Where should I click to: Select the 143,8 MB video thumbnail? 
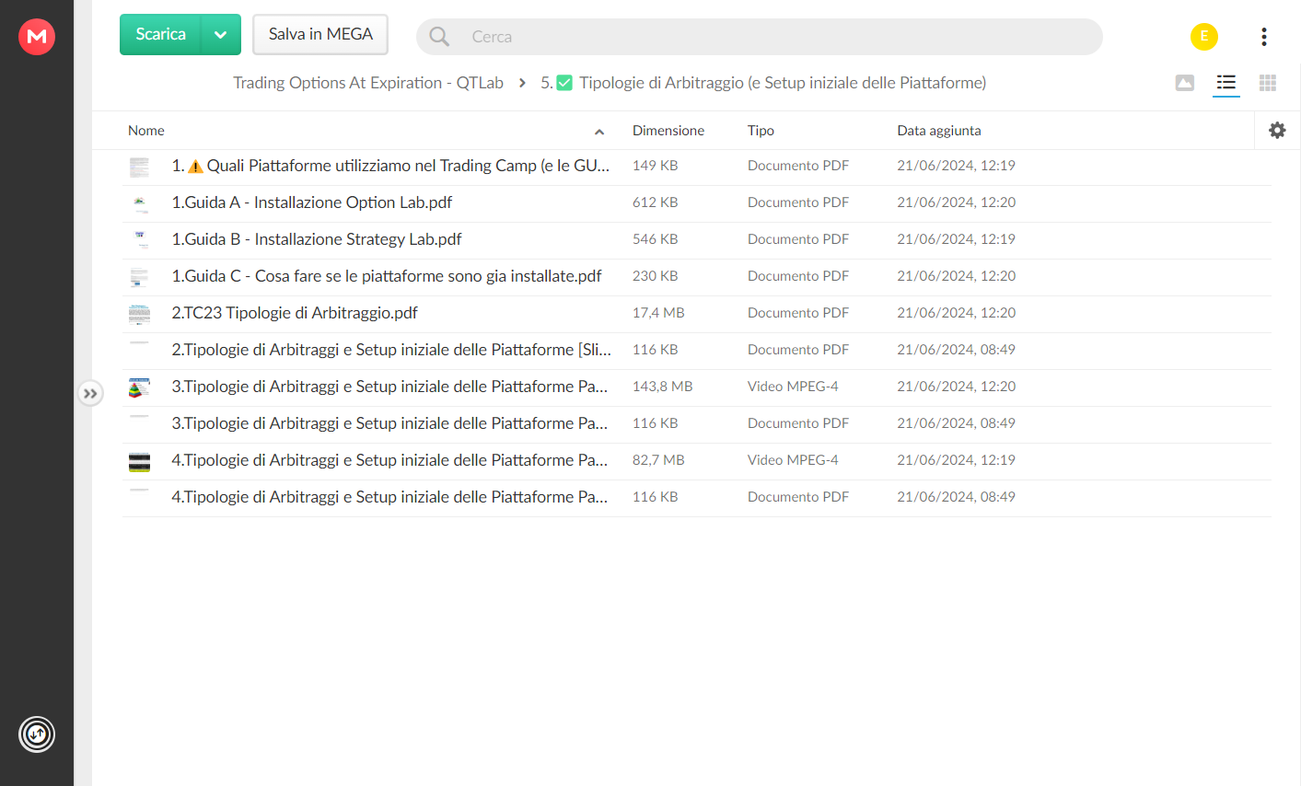[x=139, y=387]
